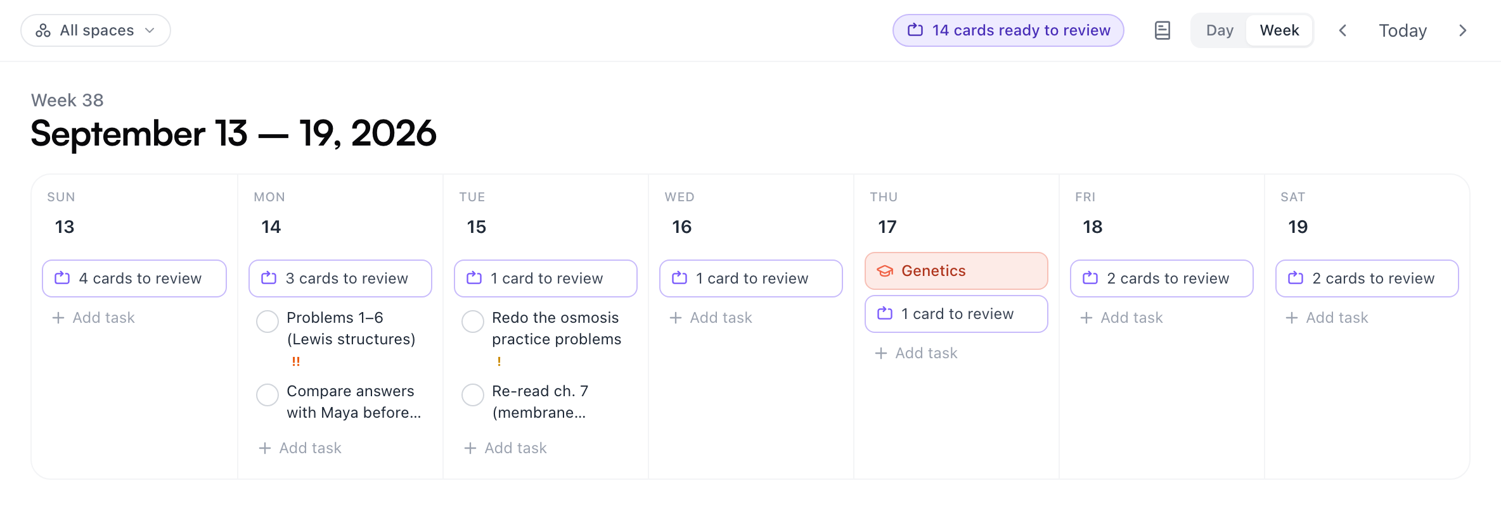Screen dimensions: 1501x519
Task: Select Wednesday date number 16
Action: (682, 227)
